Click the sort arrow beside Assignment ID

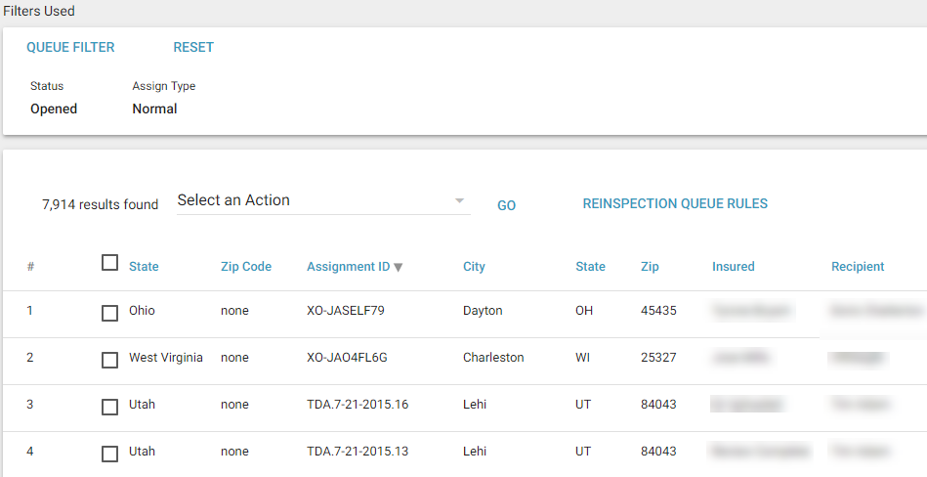399,267
